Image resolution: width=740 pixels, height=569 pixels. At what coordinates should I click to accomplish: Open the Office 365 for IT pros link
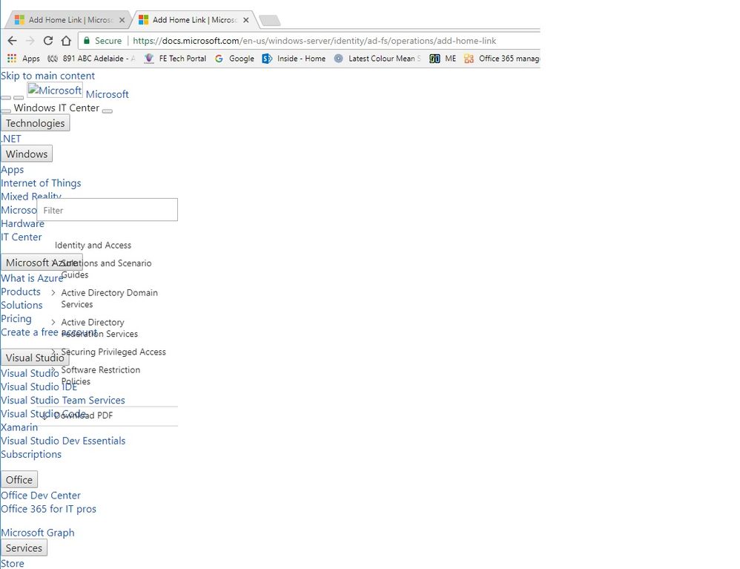coord(49,509)
